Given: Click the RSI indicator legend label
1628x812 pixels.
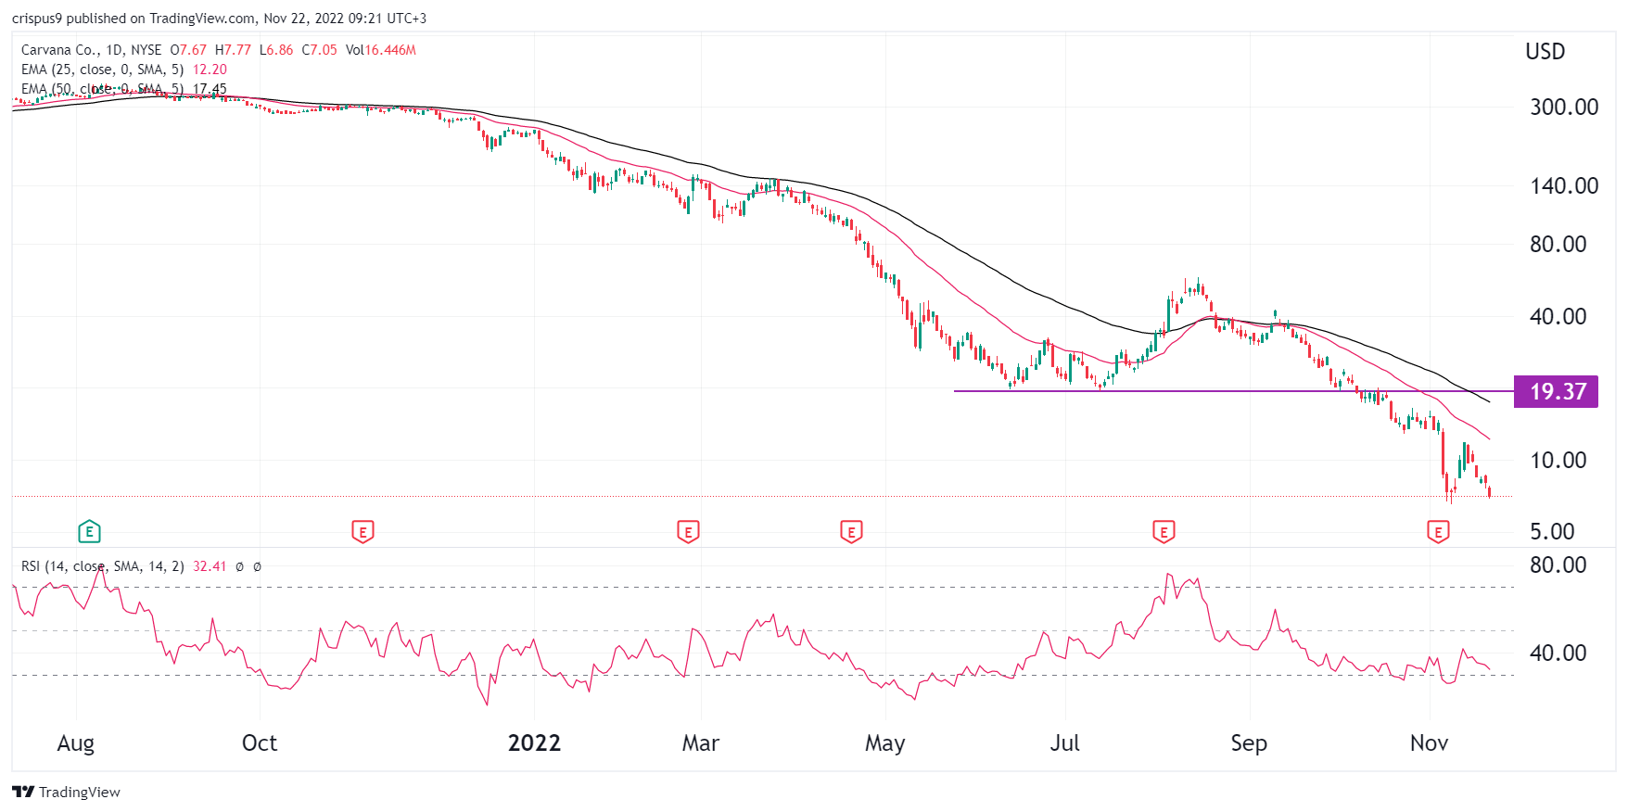Looking at the screenshot, I should (102, 566).
